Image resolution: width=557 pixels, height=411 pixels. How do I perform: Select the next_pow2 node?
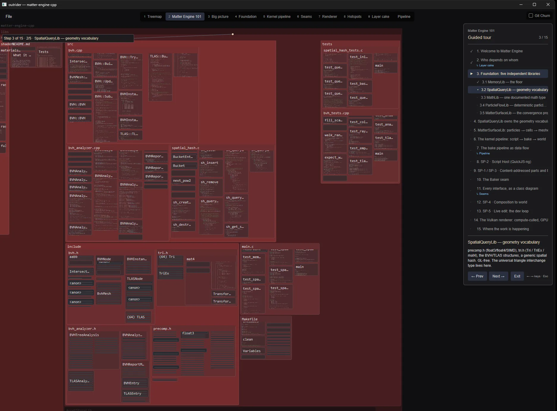[x=183, y=181]
